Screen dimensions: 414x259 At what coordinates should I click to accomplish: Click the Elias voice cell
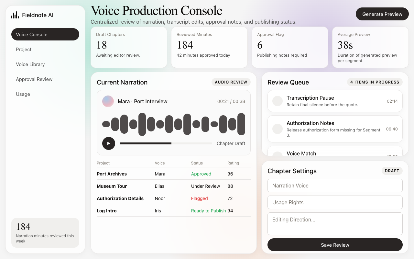pos(159,186)
